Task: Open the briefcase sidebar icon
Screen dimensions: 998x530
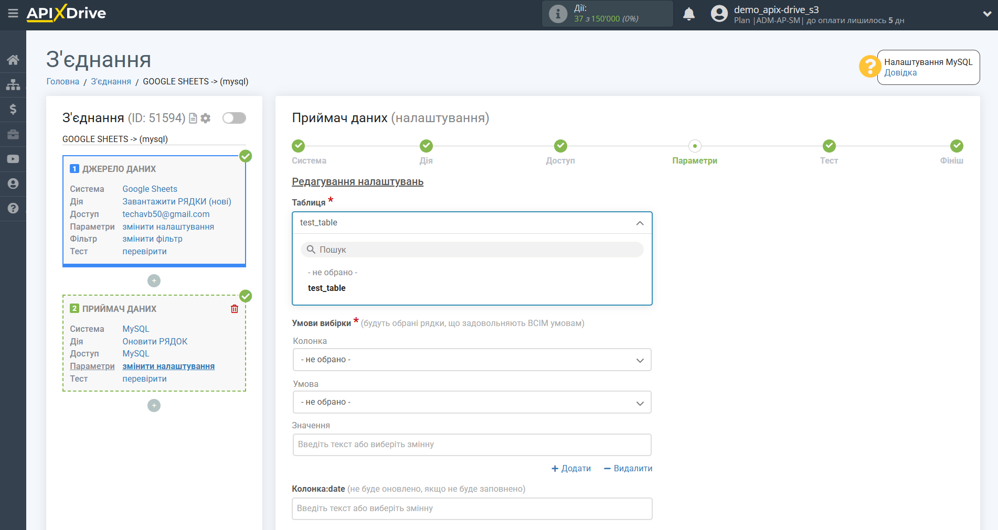Action: pyautogui.click(x=13, y=134)
